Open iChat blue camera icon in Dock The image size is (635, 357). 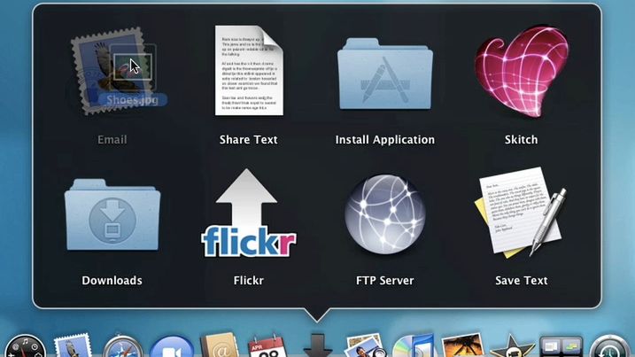coord(172,347)
